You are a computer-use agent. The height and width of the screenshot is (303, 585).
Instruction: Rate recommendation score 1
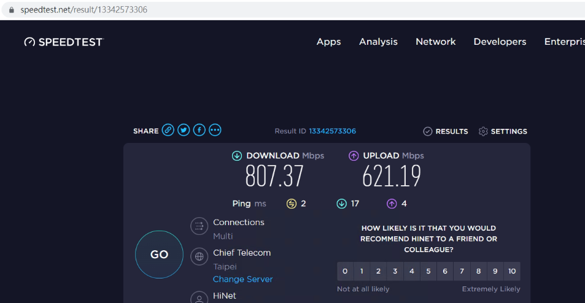click(x=362, y=271)
